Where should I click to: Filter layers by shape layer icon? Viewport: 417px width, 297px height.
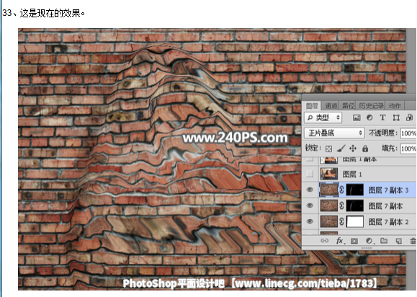pos(396,118)
